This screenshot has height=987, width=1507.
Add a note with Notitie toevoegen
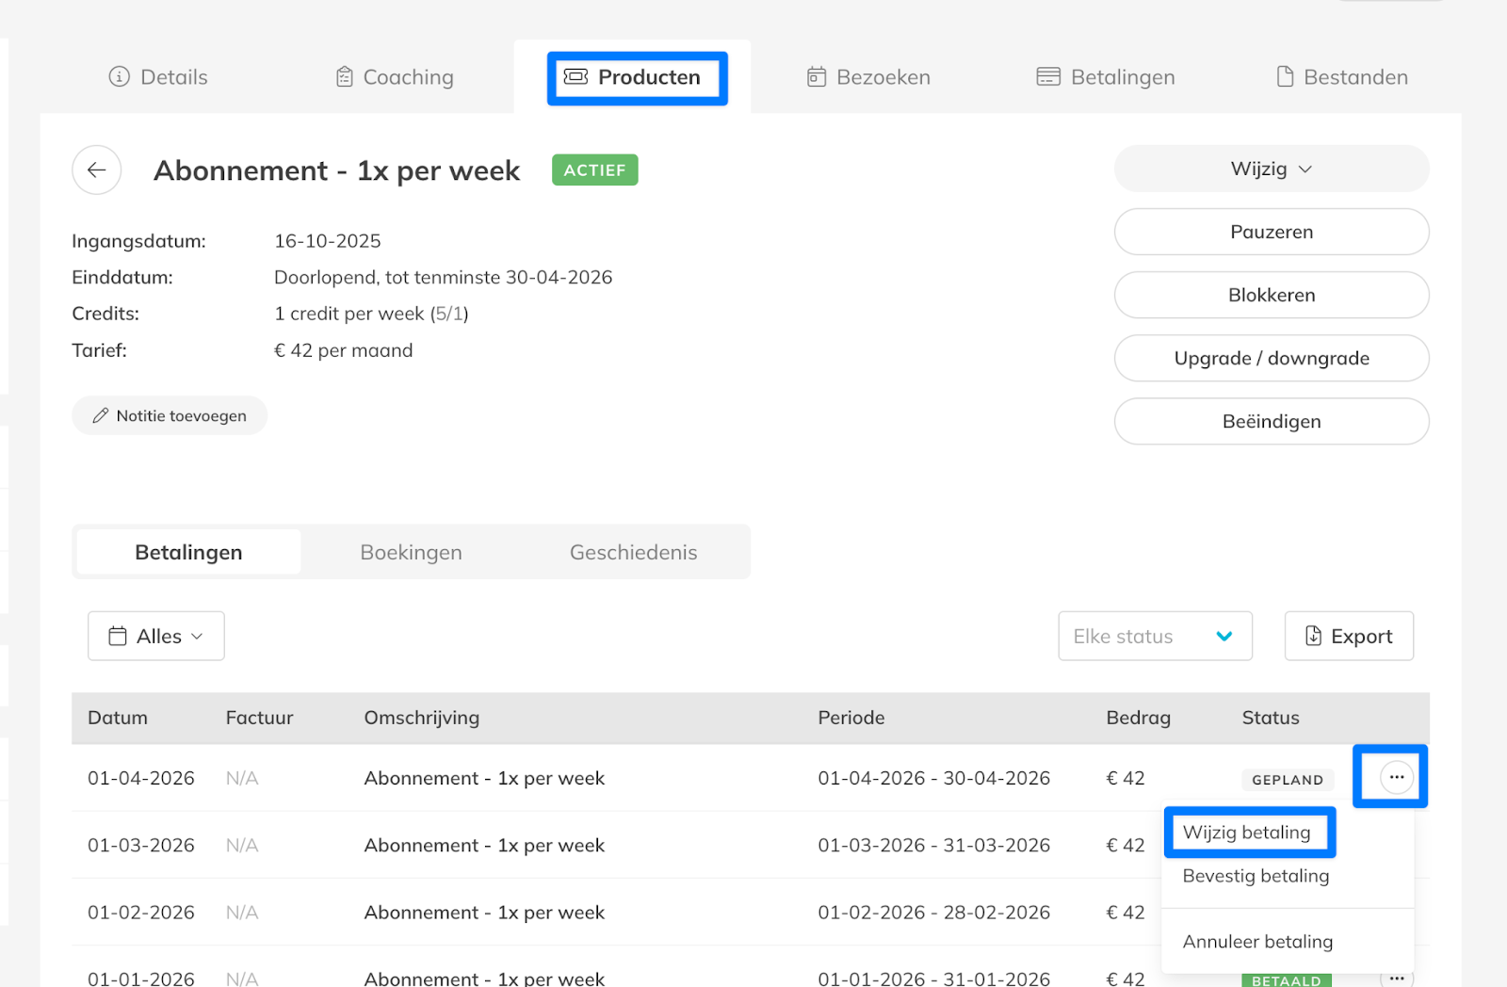170,416
